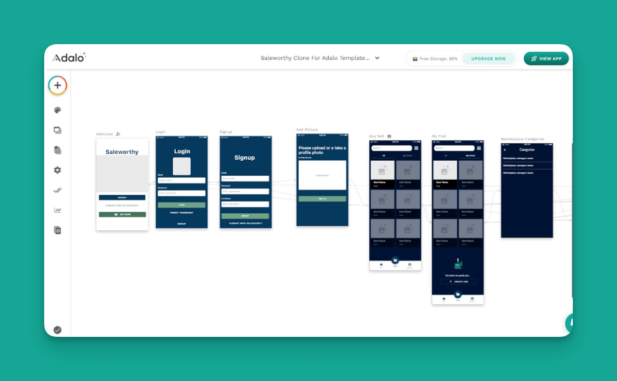617x381 pixels.
Task: Click the Versions icon in the sidebar
Action: (57, 230)
